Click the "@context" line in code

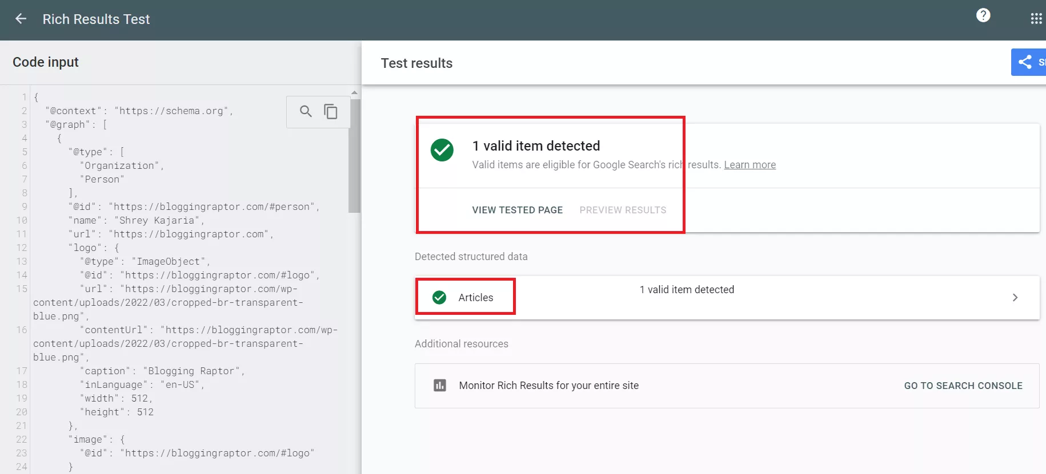[139, 111]
